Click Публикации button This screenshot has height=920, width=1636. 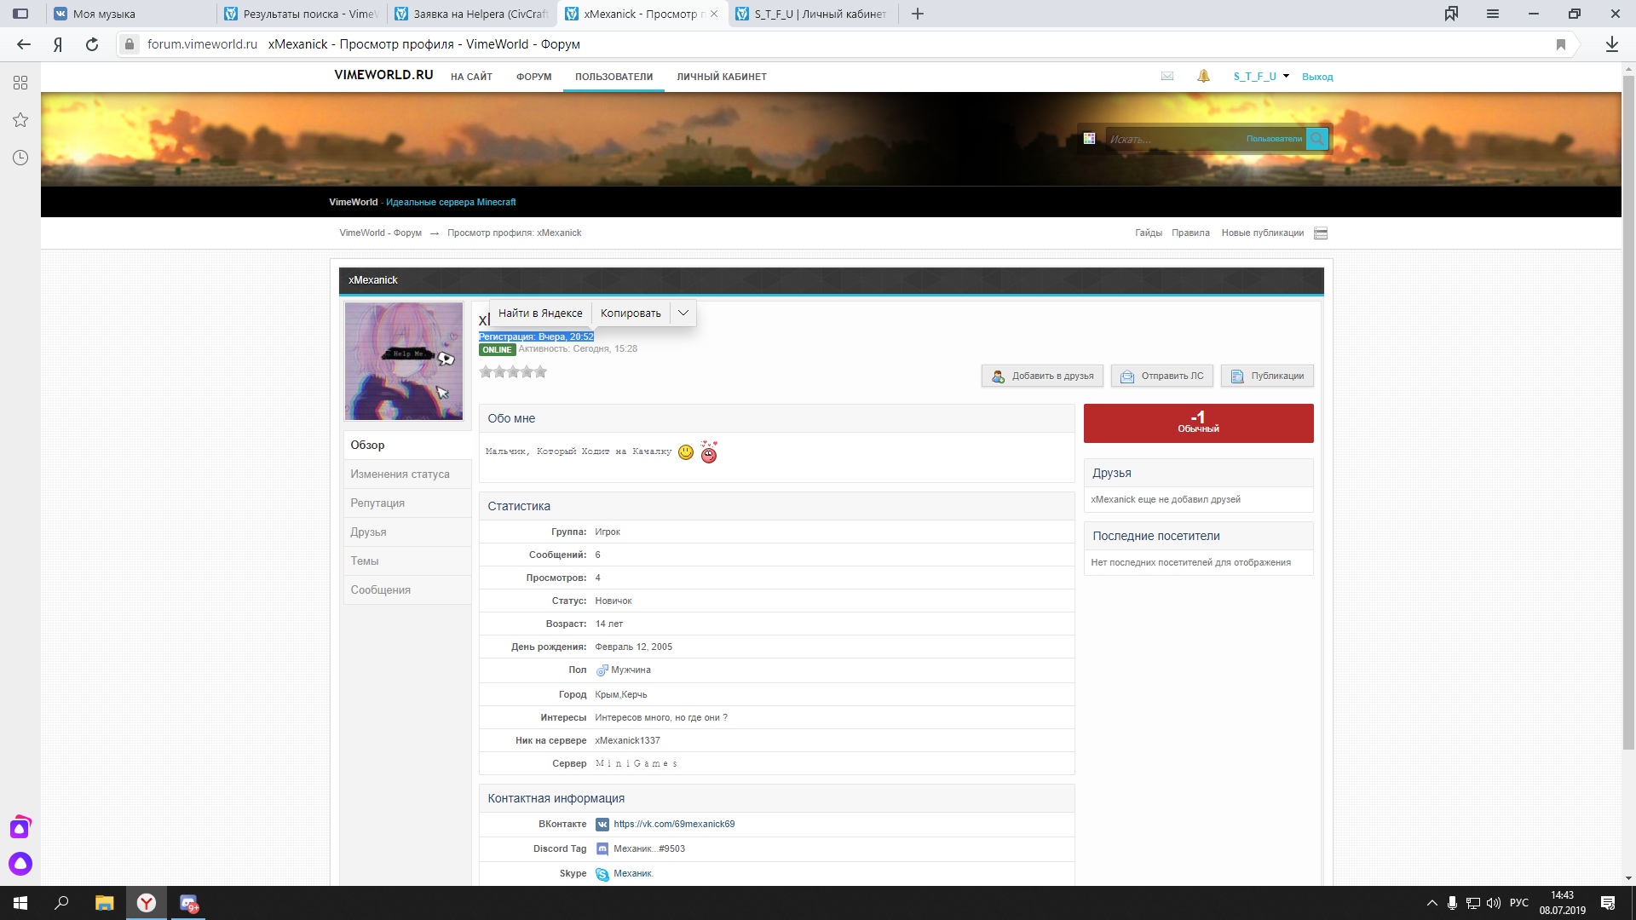coord(1267,376)
